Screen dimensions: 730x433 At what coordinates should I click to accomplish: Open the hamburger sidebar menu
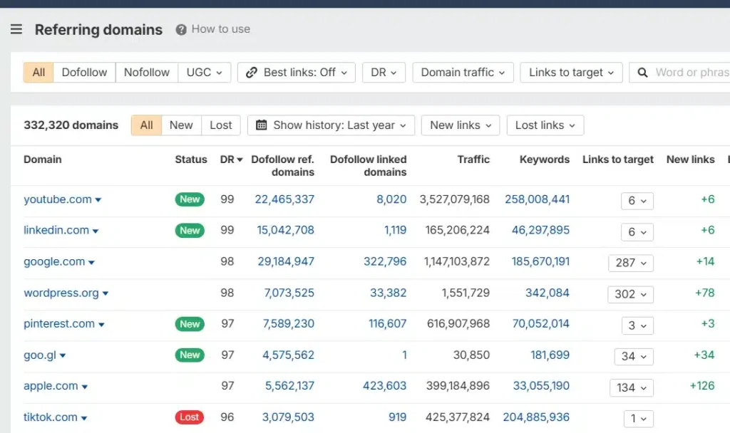coord(16,29)
